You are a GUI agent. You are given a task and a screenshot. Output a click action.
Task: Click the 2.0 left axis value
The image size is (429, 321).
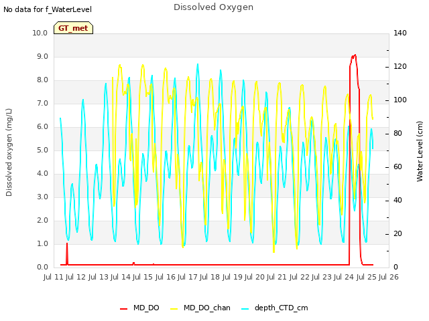42,220
